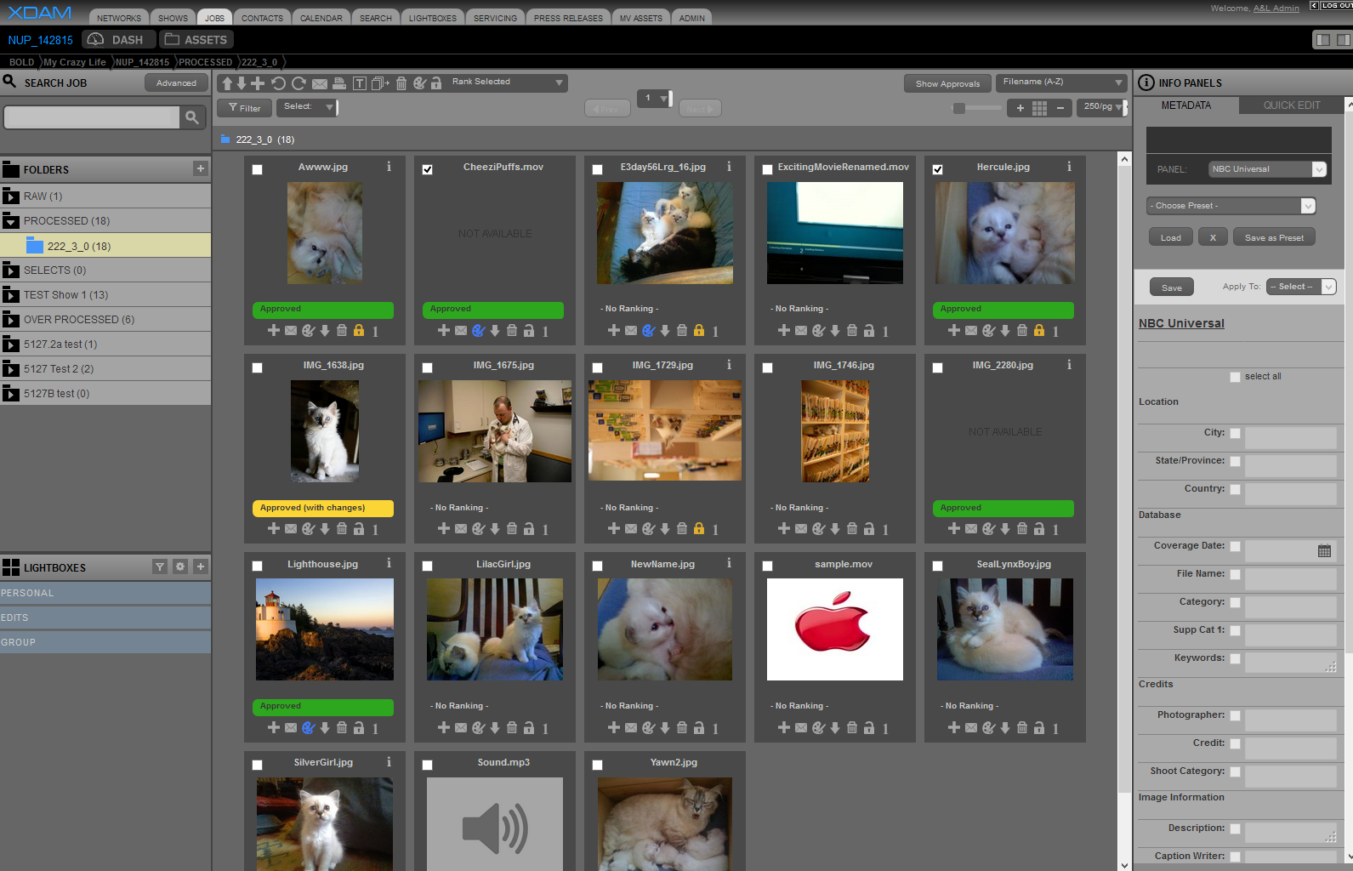Adjust the thumbnail size slider
Viewport: 1353px width, 871px height.
point(960,108)
